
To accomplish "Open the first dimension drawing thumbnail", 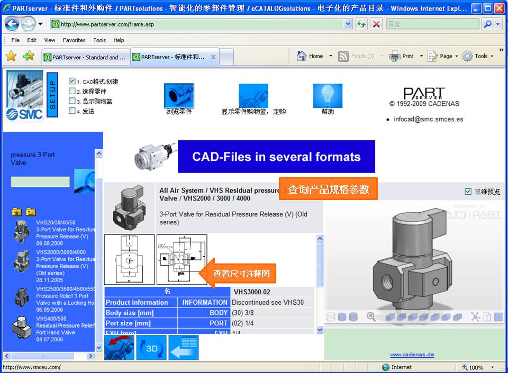I will point(129,259).
